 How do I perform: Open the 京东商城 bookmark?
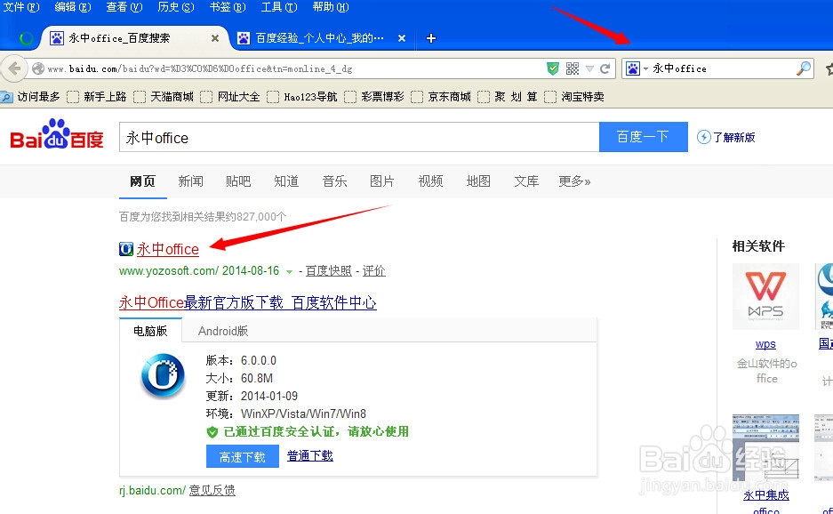coord(441,97)
